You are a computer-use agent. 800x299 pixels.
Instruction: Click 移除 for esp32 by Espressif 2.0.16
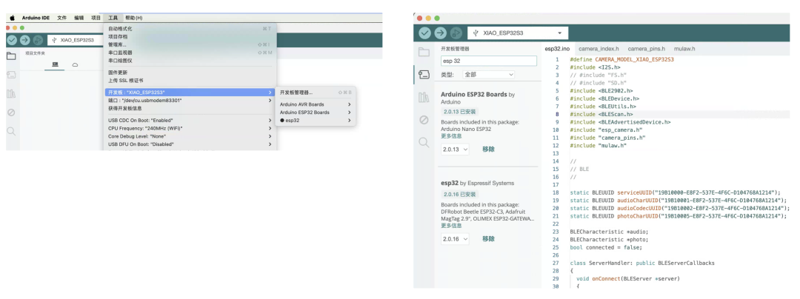tap(488, 239)
